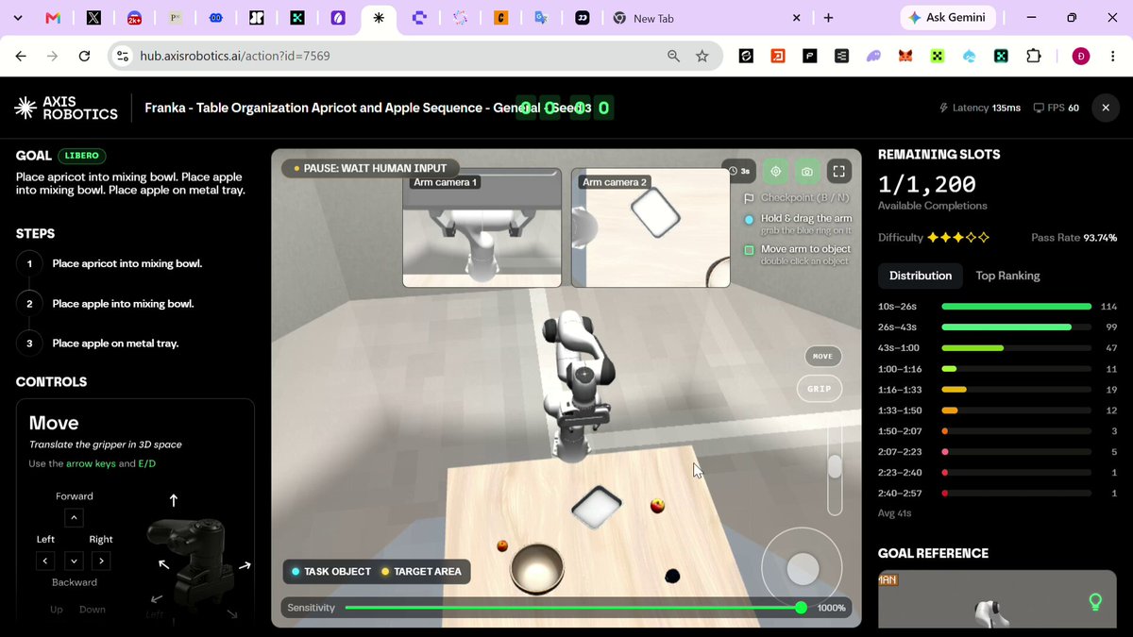Click the Axis Robotics logo

pos(66,108)
